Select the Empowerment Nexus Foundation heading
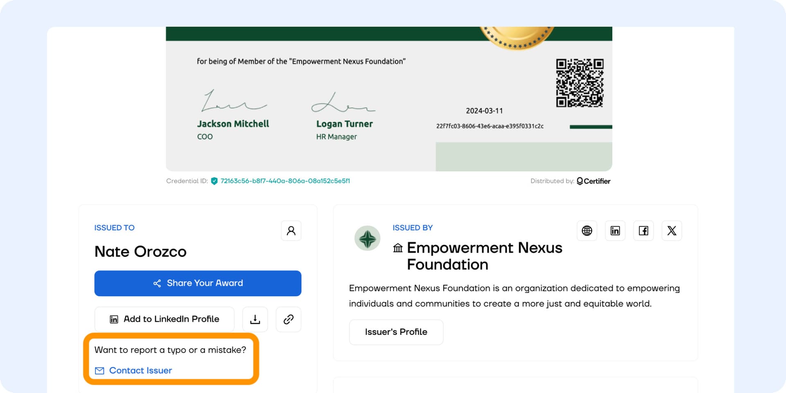786x393 pixels. 484,256
